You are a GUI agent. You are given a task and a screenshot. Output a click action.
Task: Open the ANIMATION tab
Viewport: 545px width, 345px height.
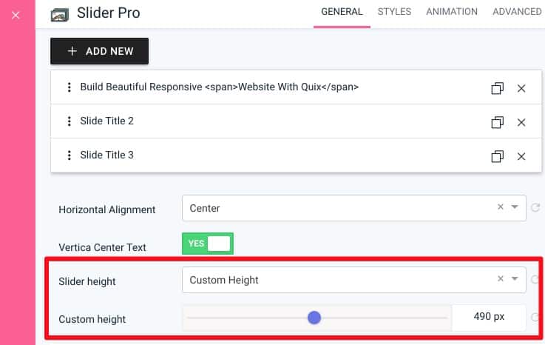[452, 12]
